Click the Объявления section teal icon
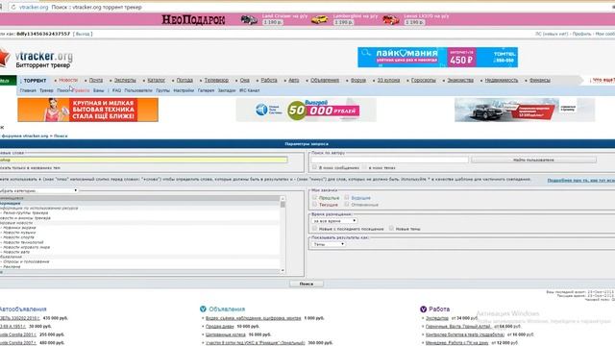This screenshot has width=615, height=346. coord(203,309)
